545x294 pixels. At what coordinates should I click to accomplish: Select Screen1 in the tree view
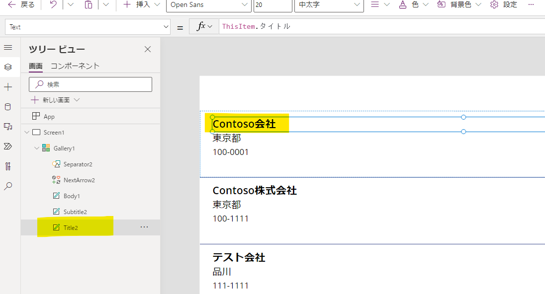coord(54,132)
